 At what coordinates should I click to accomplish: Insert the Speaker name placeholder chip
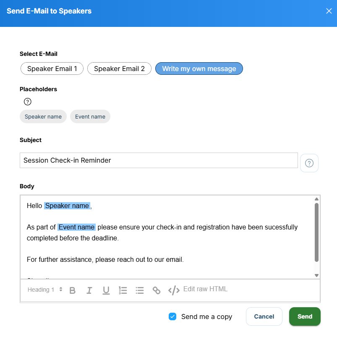(43, 116)
